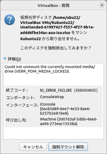
Task: Click the bold Kubuntu22 machine name
Action: pos(31,39)
